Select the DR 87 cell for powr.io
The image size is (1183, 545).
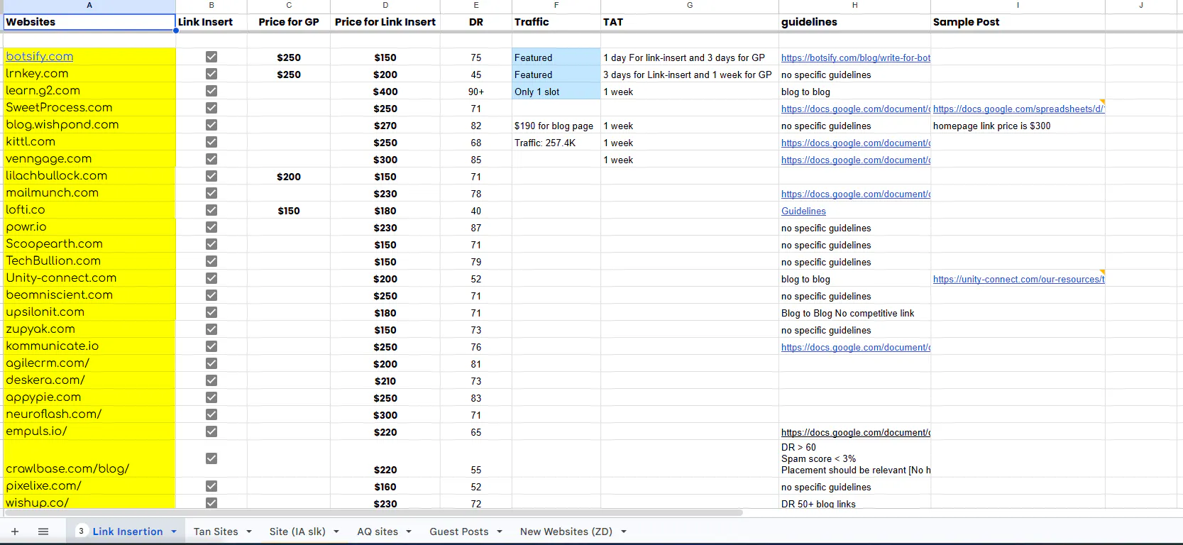pyautogui.click(x=476, y=228)
